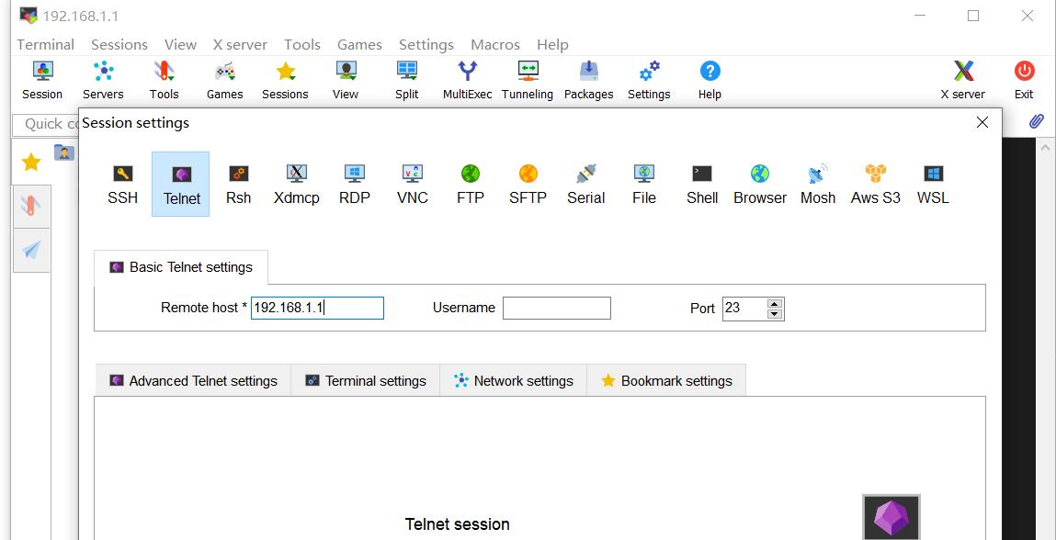Decrease the Port value with down arrow
The width and height of the screenshot is (1056, 540).
coord(775,314)
